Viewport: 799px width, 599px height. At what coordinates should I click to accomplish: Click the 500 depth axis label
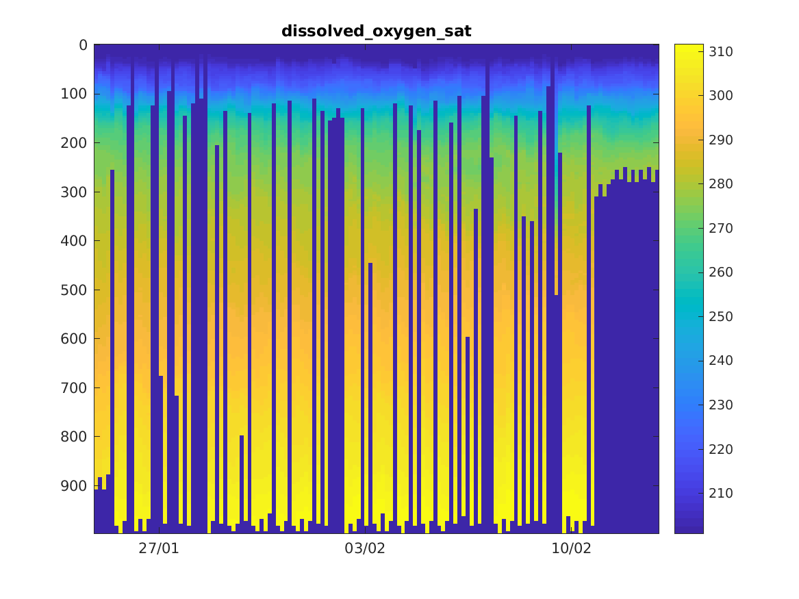pyautogui.click(x=74, y=290)
